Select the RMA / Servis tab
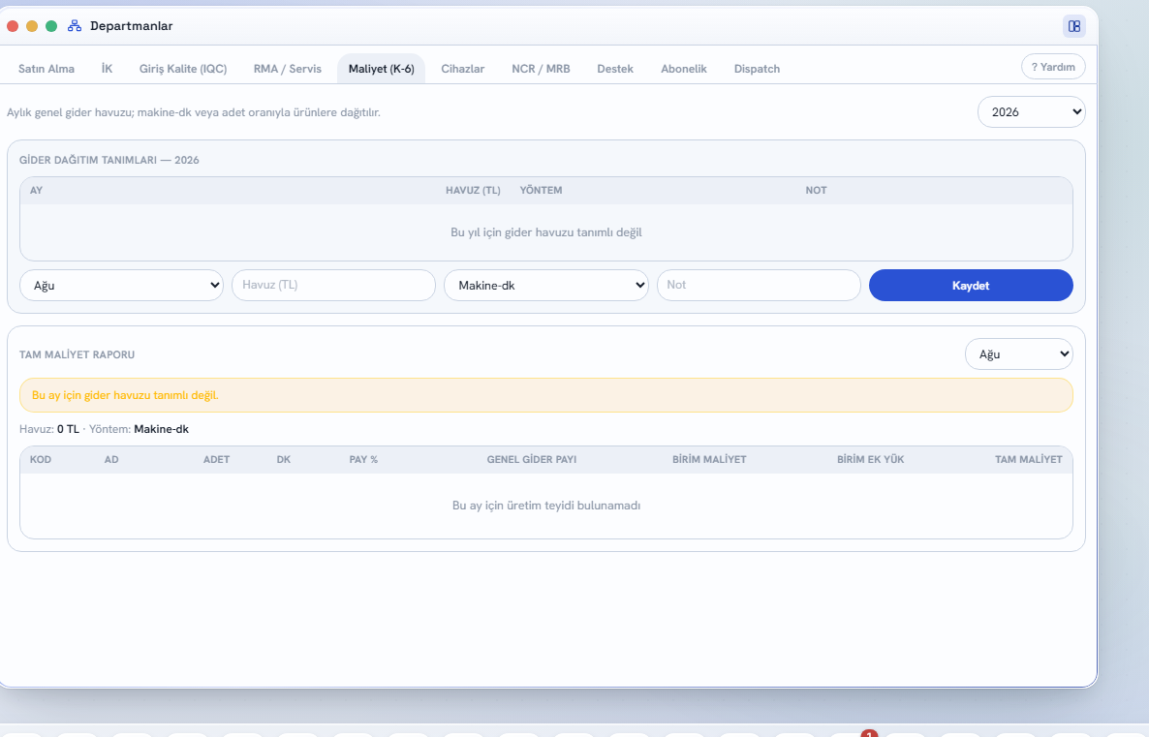1149x737 pixels. pyautogui.click(x=287, y=69)
